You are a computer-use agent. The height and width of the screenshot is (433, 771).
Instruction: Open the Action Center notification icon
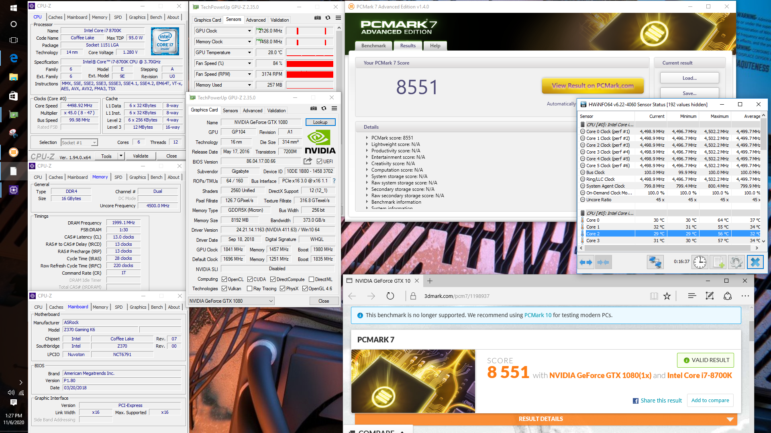[13, 402]
